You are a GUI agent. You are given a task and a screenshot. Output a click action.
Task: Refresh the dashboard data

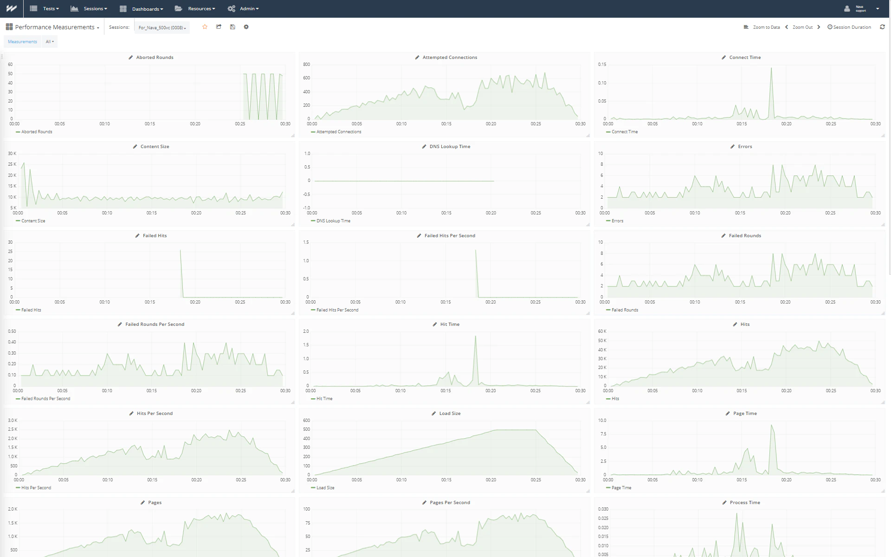(x=882, y=27)
